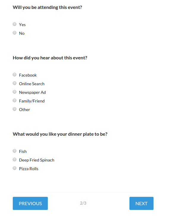Go to the NEXT page
Image resolution: width=182 pixels, height=220 pixels.
[141, 203]
